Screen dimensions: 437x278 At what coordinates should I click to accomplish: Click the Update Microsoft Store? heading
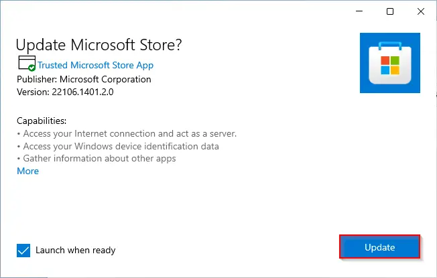99,45
